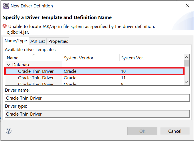This screenshot has height=141, width=194.
Task: Open the Help question mark icon
Action: pos(9,131)
